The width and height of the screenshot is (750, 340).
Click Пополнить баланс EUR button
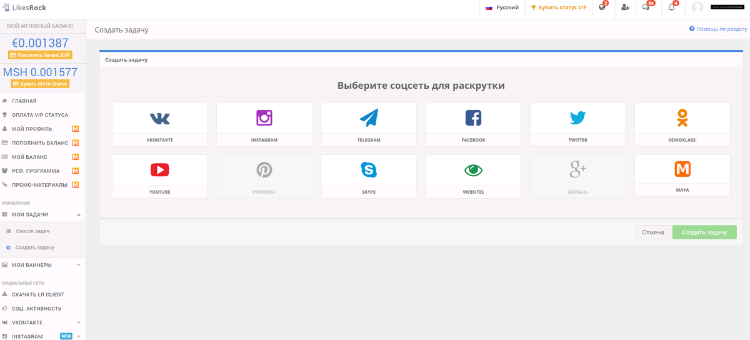click(x=40, y=55)
